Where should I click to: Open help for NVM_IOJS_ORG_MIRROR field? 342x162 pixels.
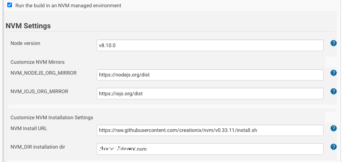(334, 91)
